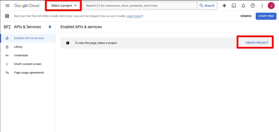Select Enabled APIs & services in sidebar

(x=29, y=38)
